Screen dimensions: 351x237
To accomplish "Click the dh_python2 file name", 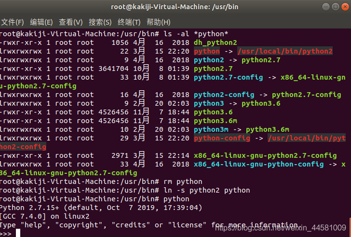I will pyautogui.click(x=216, y=42).
